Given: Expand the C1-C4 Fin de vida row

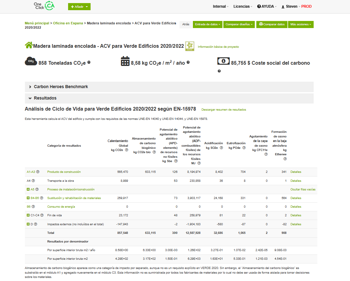Looking at the screenshot, I should coord(28,215).
